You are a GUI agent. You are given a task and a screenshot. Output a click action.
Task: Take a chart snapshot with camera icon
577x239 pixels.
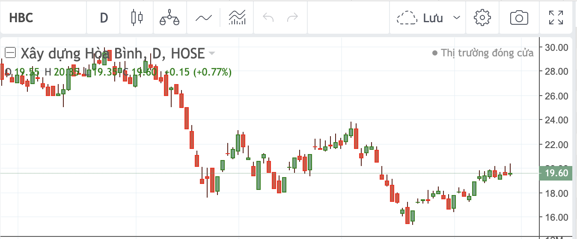click(x=519, y=18)
